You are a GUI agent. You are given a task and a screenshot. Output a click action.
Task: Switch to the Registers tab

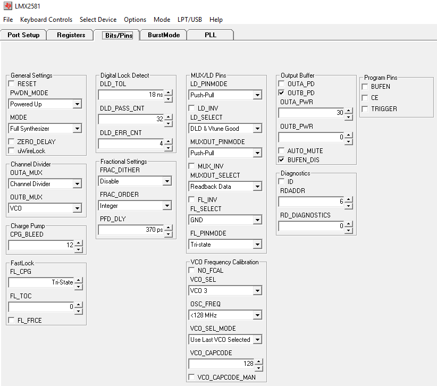(x=71, y=35)
